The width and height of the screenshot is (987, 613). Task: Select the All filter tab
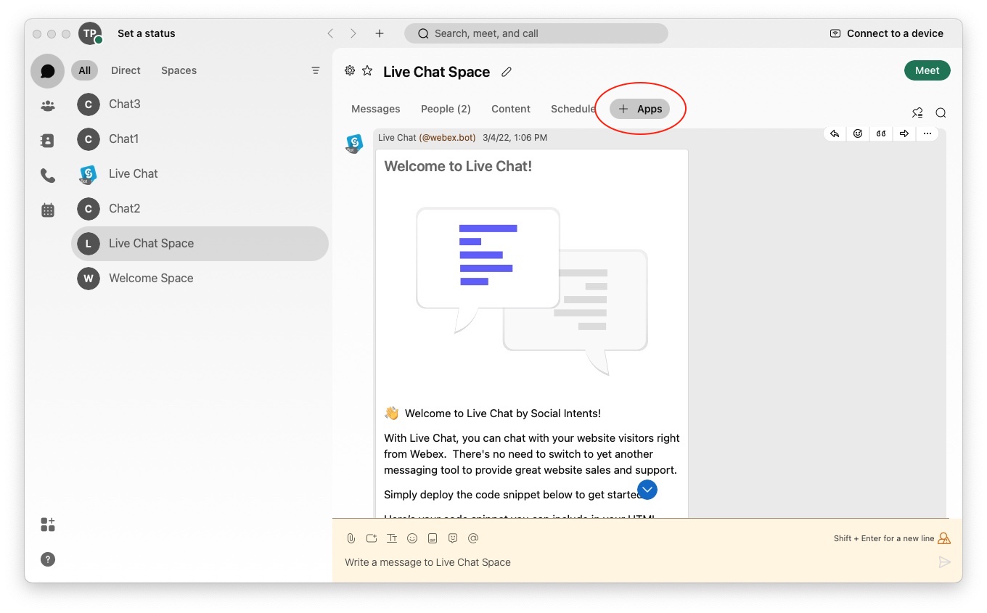tap(85, 70)
